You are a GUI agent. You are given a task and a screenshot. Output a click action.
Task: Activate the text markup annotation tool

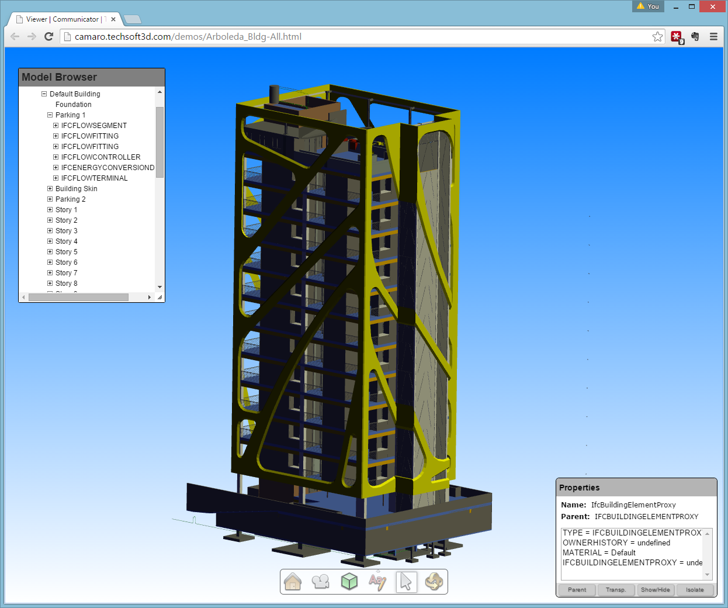[377, 582]
